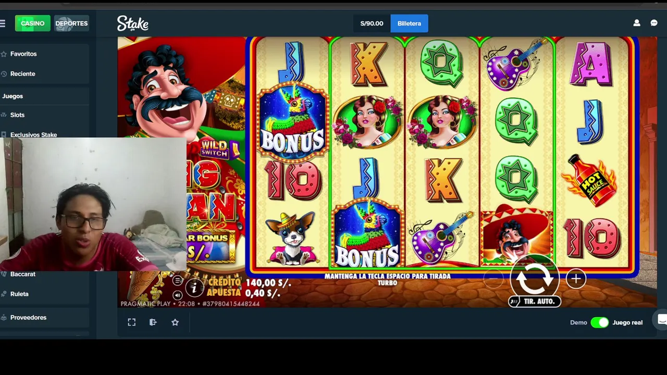Open Reciente in the sidebar
667x375 pixels.
(23, 73)
